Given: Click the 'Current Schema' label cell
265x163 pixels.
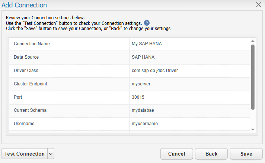Looking at the screenshot, I should click(69, 111).
